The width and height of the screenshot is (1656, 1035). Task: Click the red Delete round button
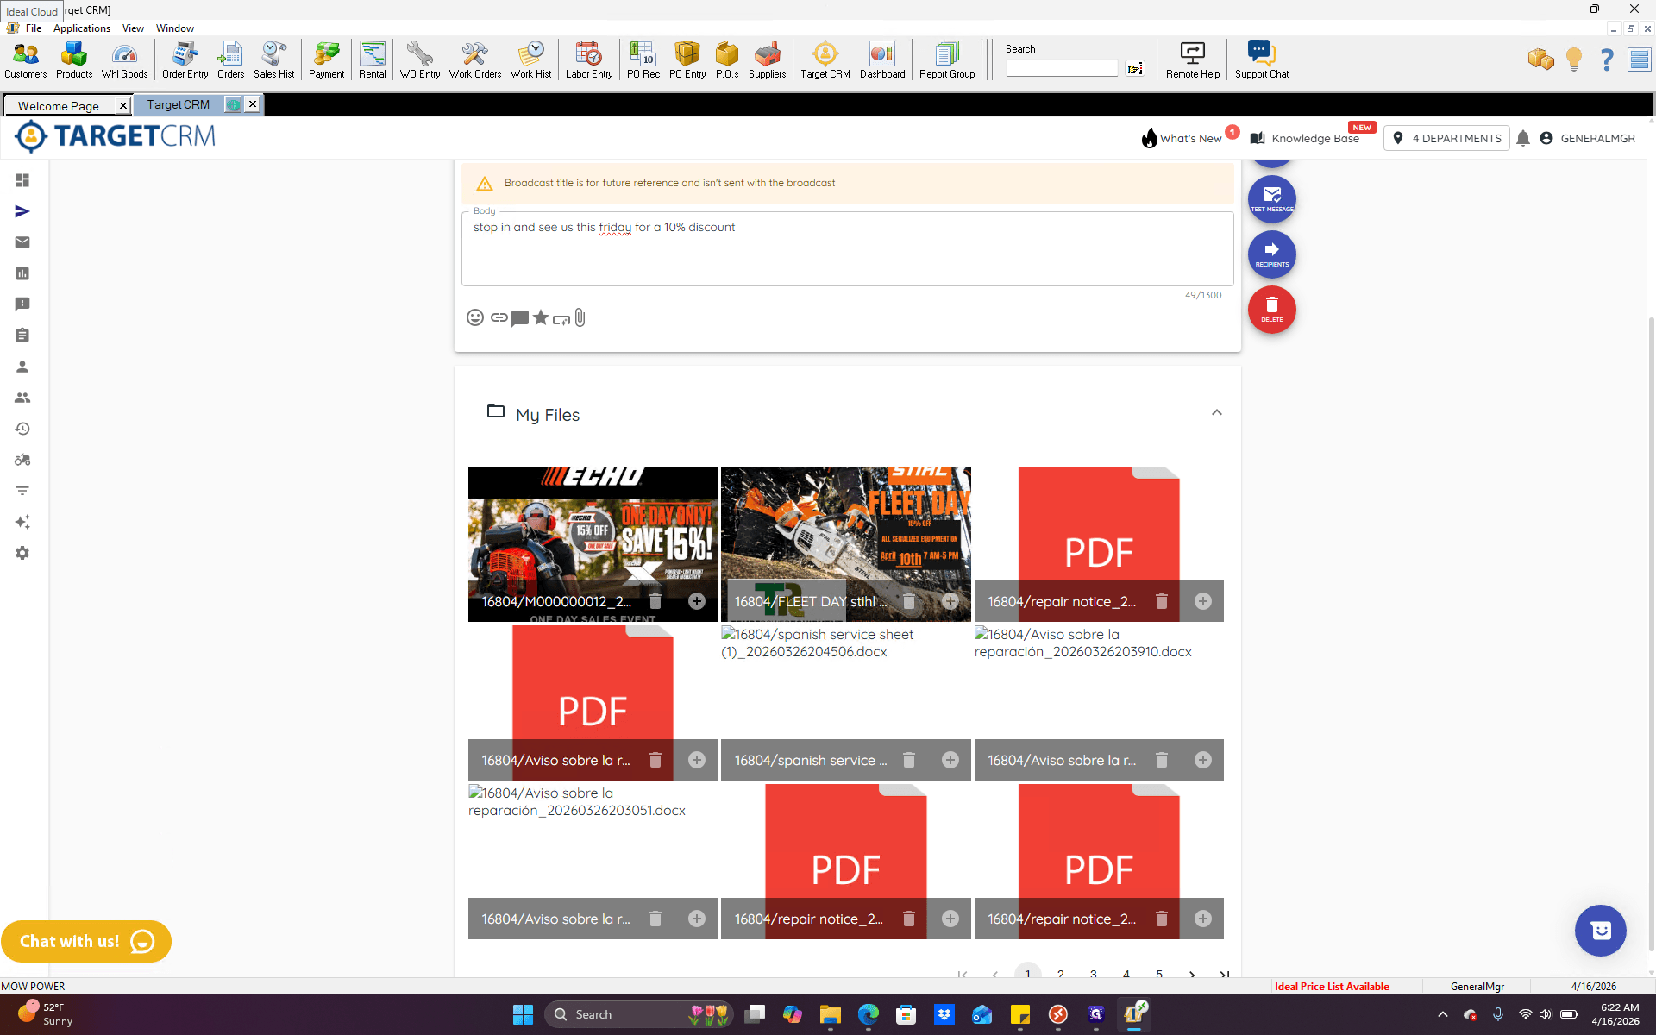click(x=1271, y=310)
